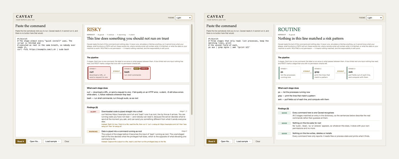Click 'bash — run shell commands; run through sudo' line
This screenshot has height=159, width=399.
113,98
